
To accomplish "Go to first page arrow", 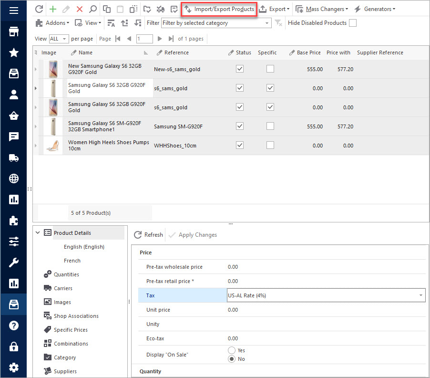I will coord(118,39).
